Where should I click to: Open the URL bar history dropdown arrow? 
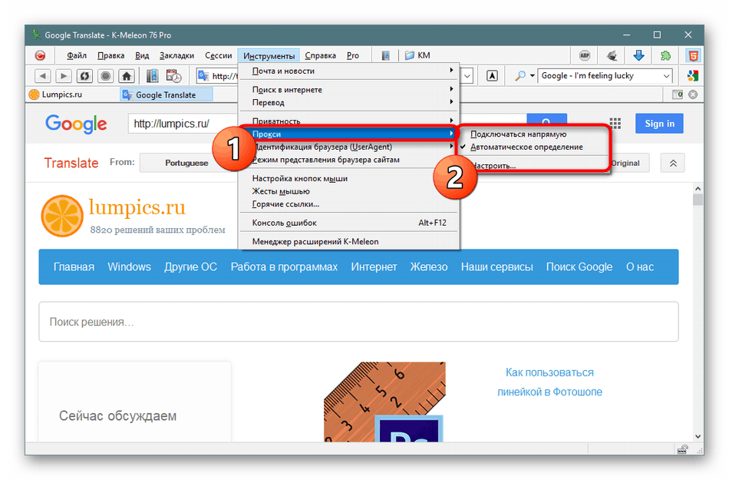click(467, 75)
